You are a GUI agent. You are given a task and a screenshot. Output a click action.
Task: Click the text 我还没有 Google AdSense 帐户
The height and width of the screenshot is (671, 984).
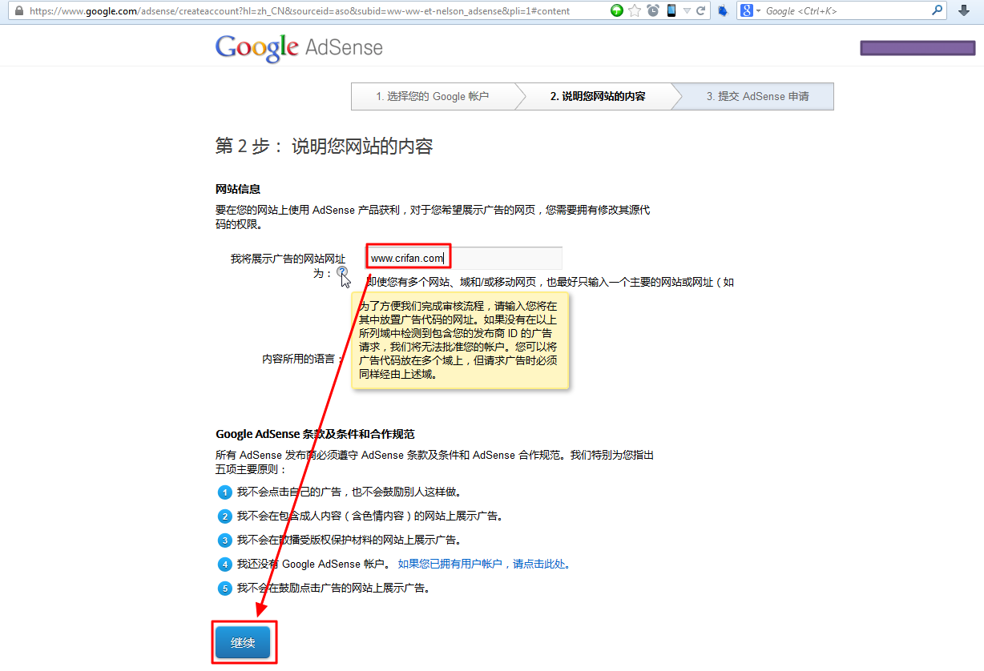click(x=313, y=564)
